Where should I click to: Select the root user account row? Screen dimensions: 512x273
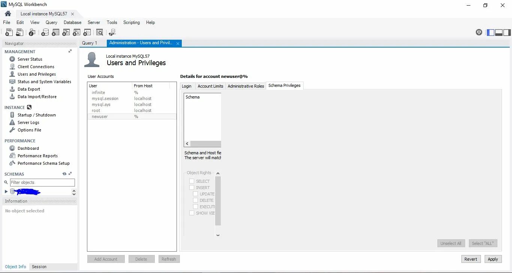click(x=132, y=110)
